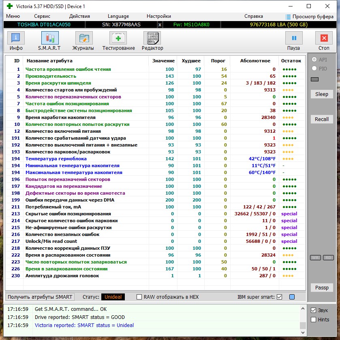Click log line Drive reported: SMART status = GOOD
Image resolution: width=340 pixels, height=340 pixels.
(x=80, y=317)
